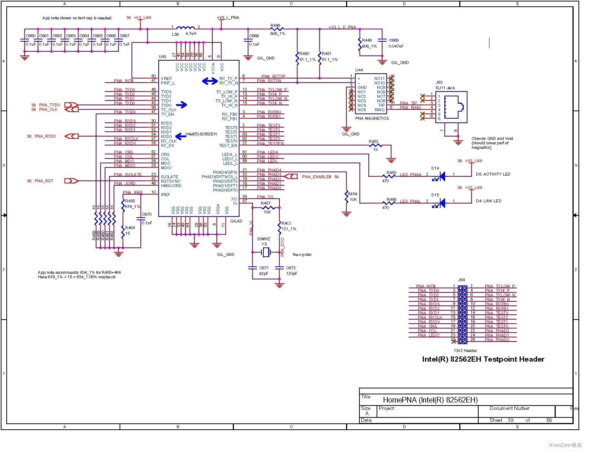Click the U43 reference designator

tap(162, 57)
